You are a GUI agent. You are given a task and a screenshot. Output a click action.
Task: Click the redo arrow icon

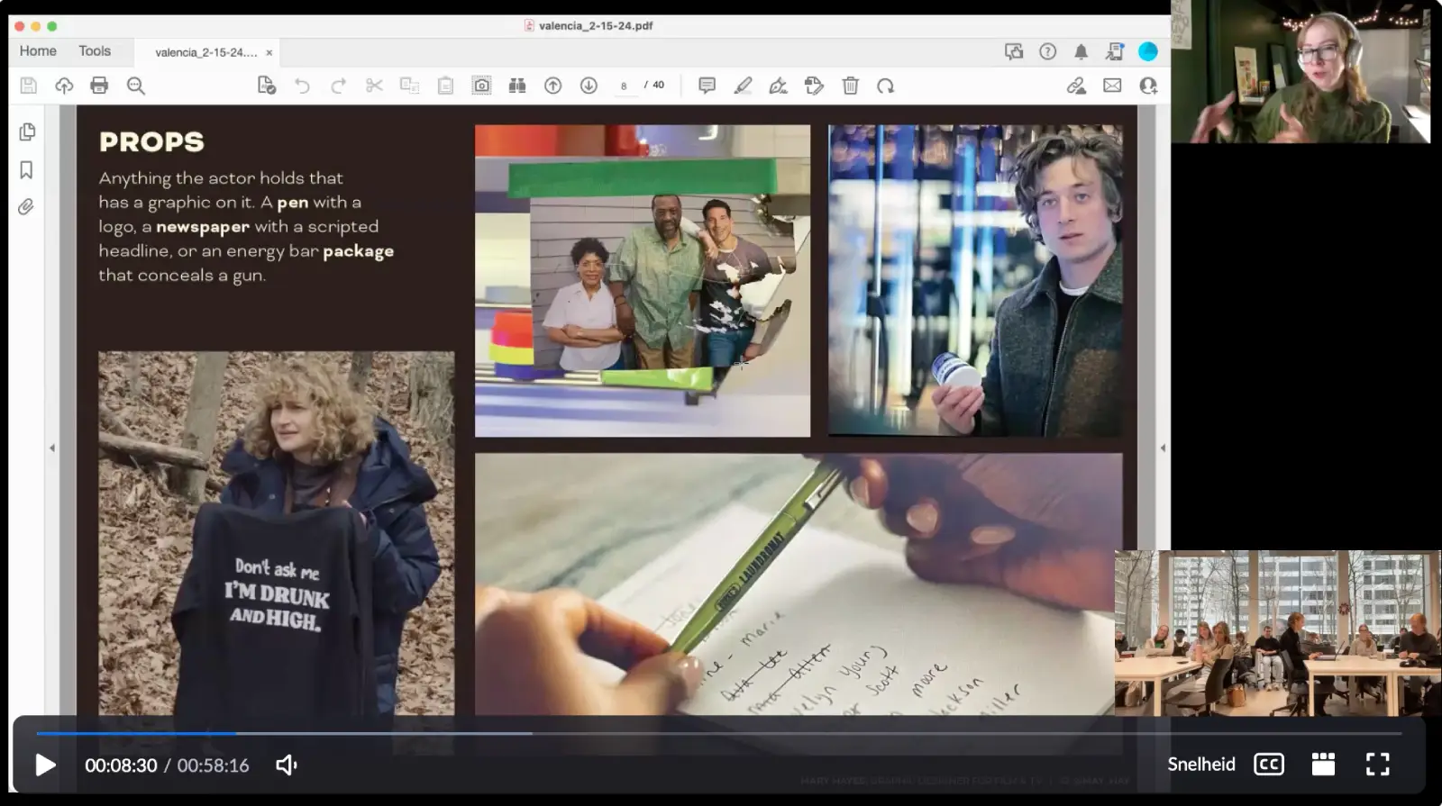pyautogui.click(x=338, y=86)
